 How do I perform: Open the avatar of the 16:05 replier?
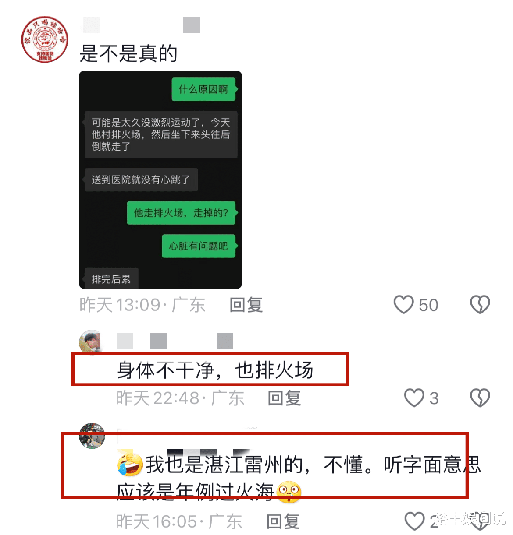tap(92, 436)
